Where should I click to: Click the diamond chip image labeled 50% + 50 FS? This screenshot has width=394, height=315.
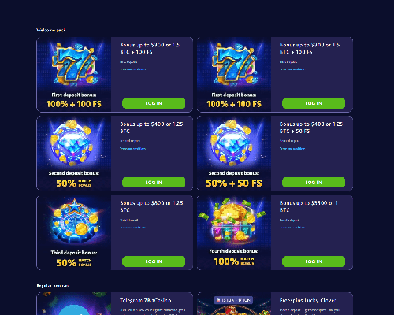234,154
